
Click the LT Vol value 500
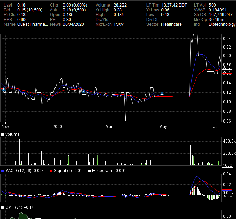pyautogui.click(x=212, y=5)
